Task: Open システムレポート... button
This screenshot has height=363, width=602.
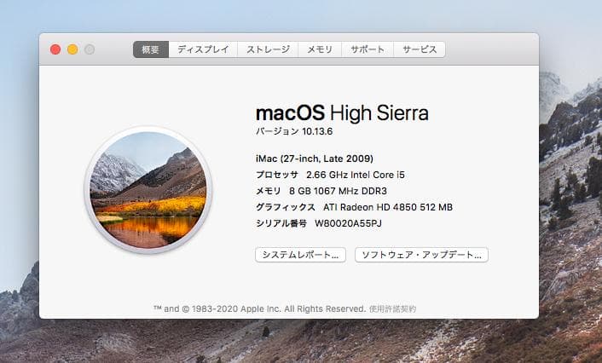Action: (x=301, y=255)
